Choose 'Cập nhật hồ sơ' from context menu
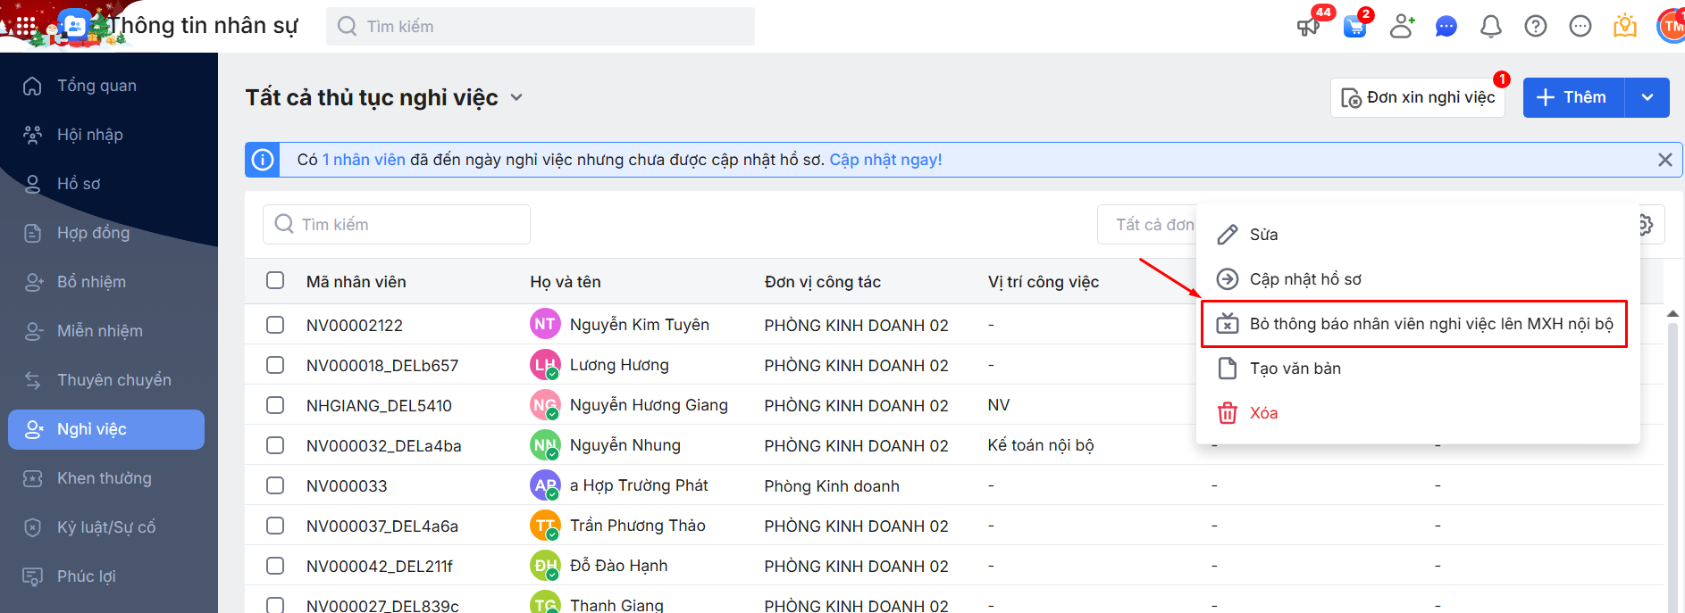The image size is (1685, 613). tap(1304, 279)
